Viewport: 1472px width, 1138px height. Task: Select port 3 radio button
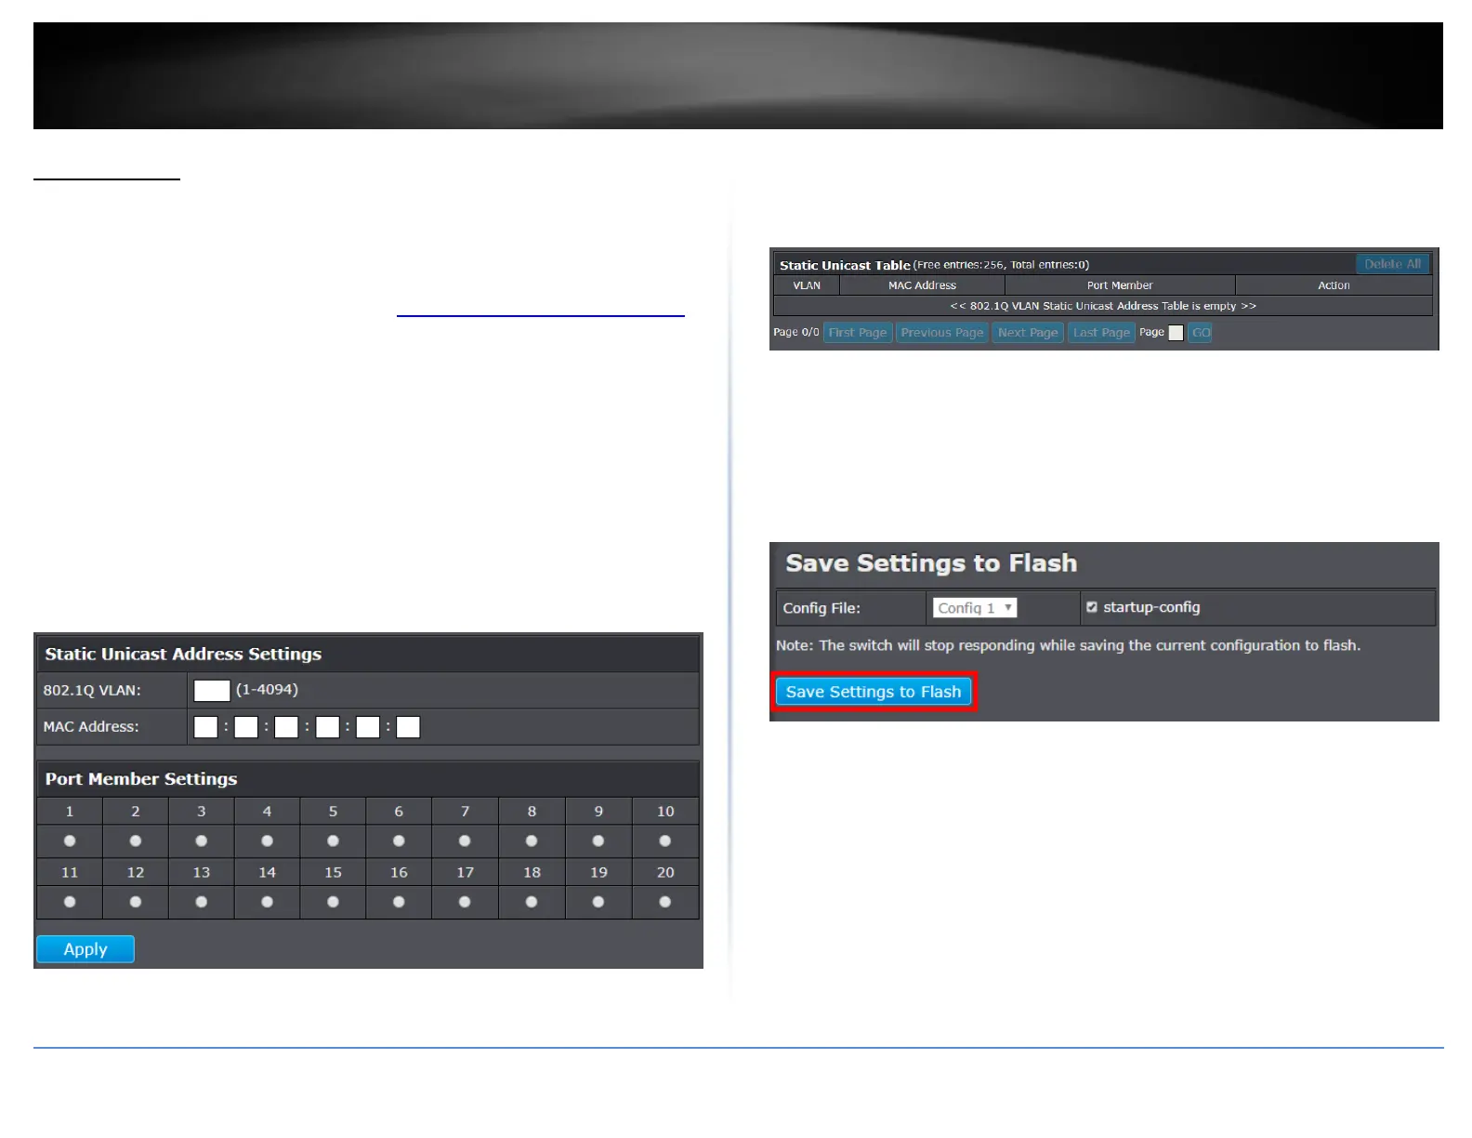202,841
